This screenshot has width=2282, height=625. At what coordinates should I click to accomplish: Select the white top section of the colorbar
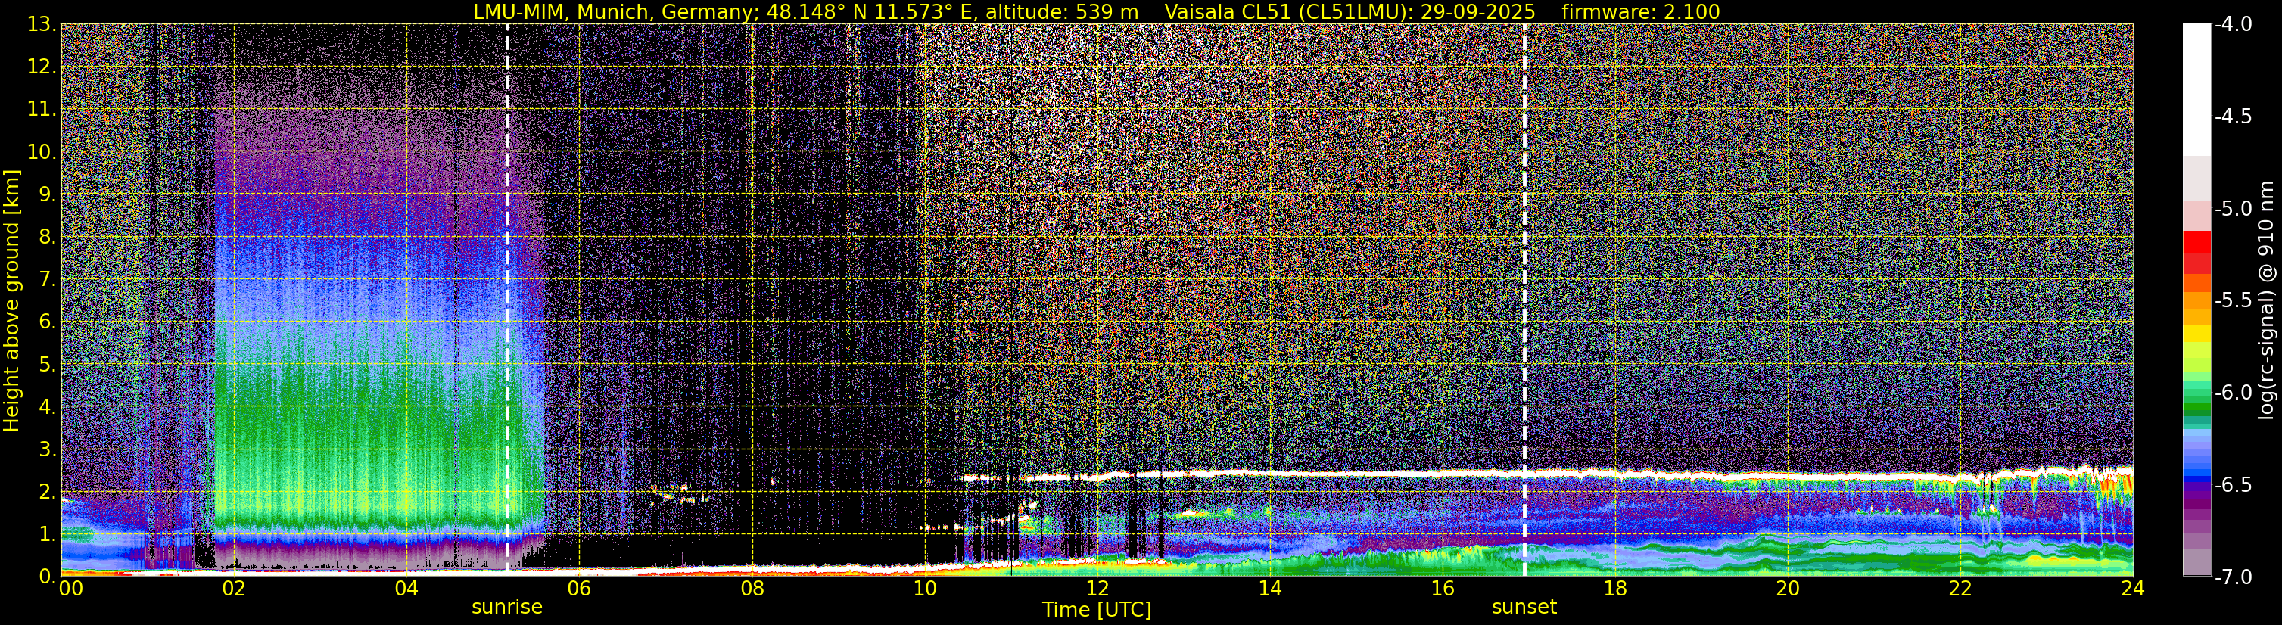(x=2196, y=89)
